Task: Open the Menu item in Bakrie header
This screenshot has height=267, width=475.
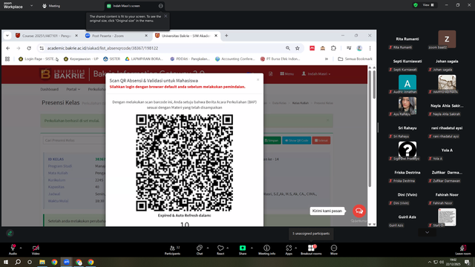Action: (287, 74)
